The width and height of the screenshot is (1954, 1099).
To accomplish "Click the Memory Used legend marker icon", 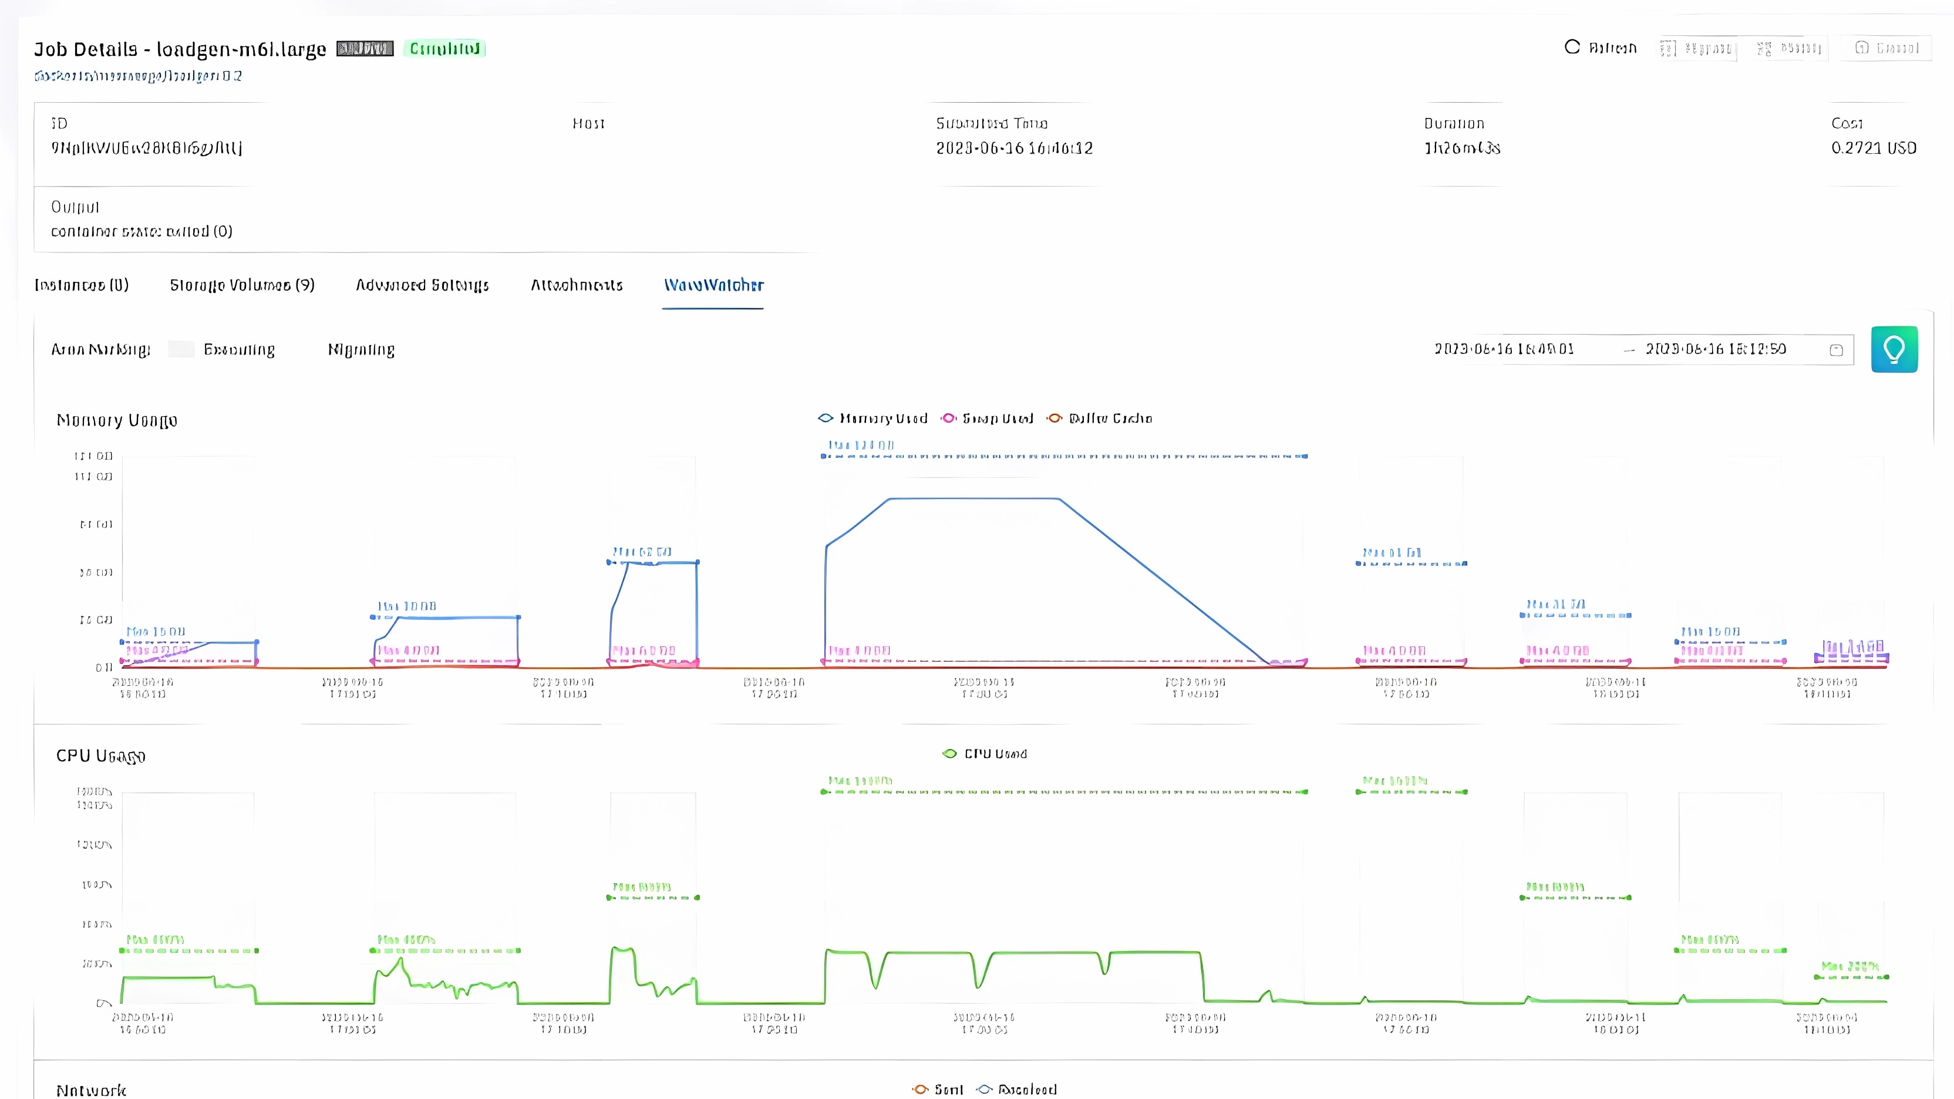I will coord(826,418).
